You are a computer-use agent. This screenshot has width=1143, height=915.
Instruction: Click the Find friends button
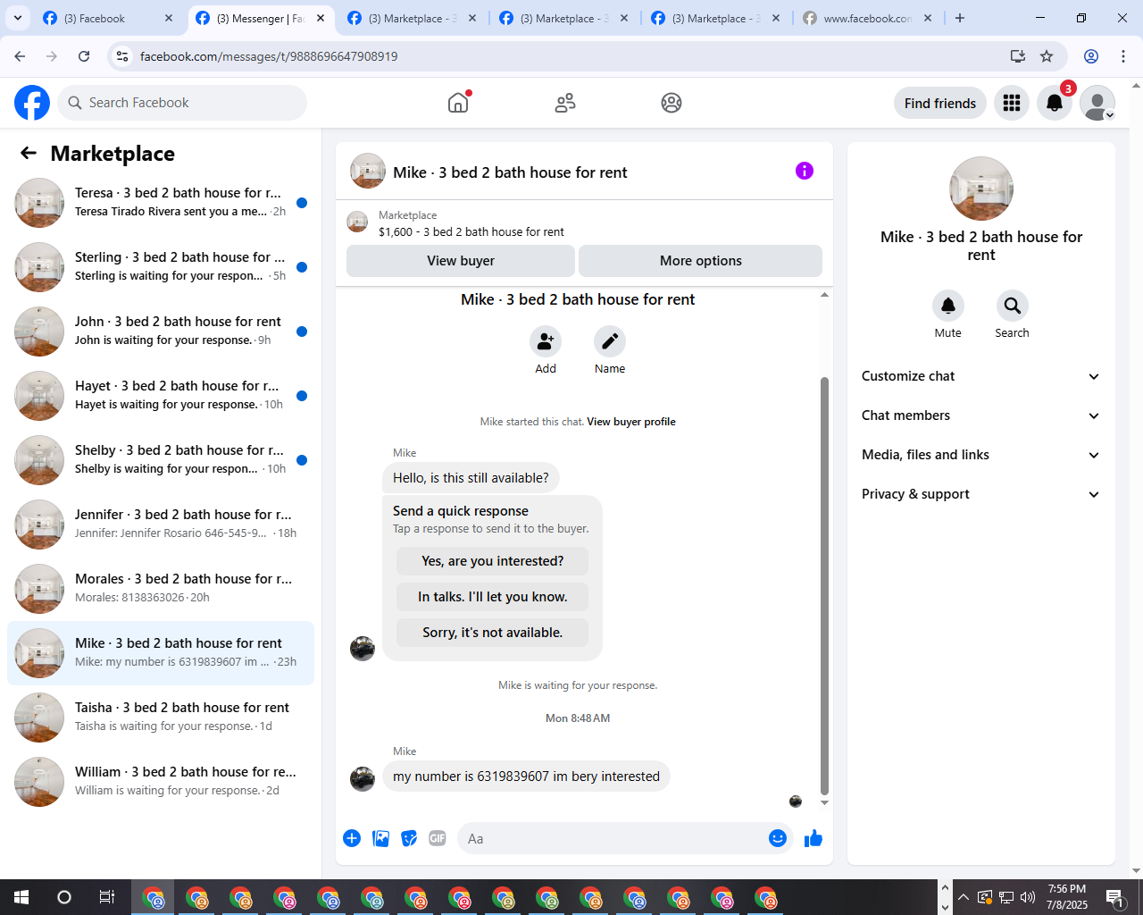tap(940, 103)
